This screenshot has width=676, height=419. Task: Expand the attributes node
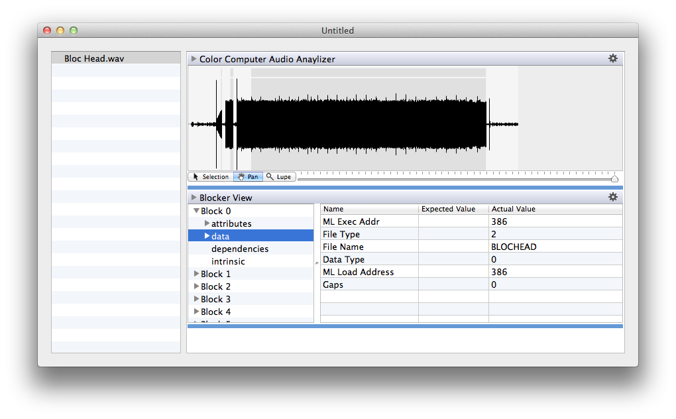point(207,223)
